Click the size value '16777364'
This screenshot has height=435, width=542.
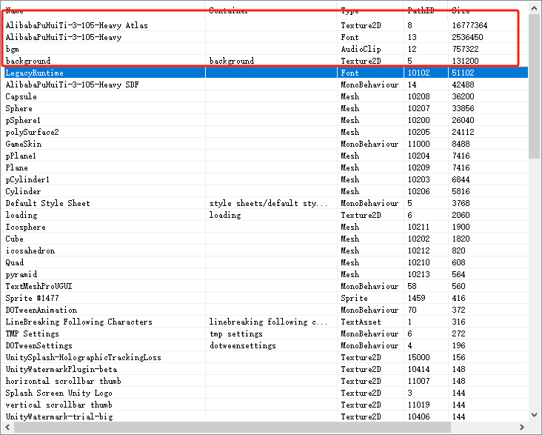[469, 25]
